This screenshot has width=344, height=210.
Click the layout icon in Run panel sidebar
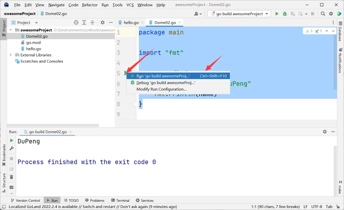point(11,187)
